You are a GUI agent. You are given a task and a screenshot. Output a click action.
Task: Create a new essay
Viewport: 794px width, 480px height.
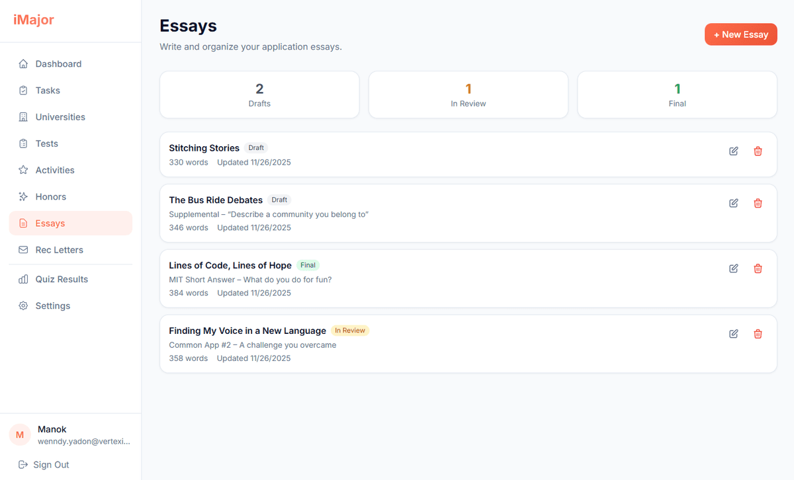pos(740,34)
